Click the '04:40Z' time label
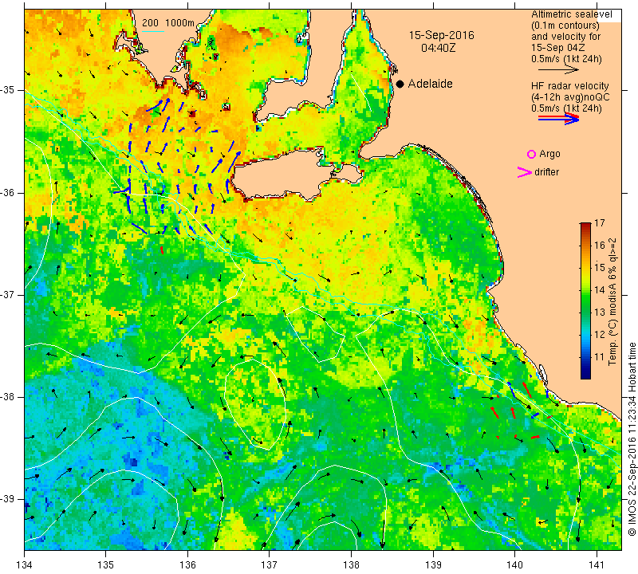 point(438,48)
